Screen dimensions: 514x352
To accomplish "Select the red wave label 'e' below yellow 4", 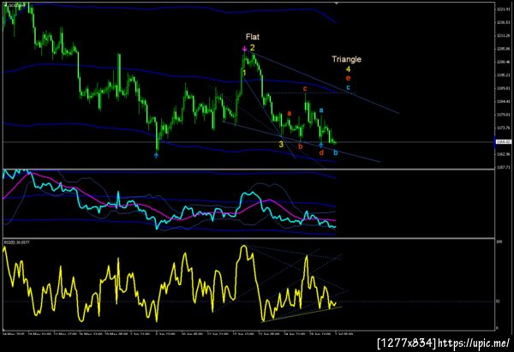I will pyautogui.click(x=348, y=78).
